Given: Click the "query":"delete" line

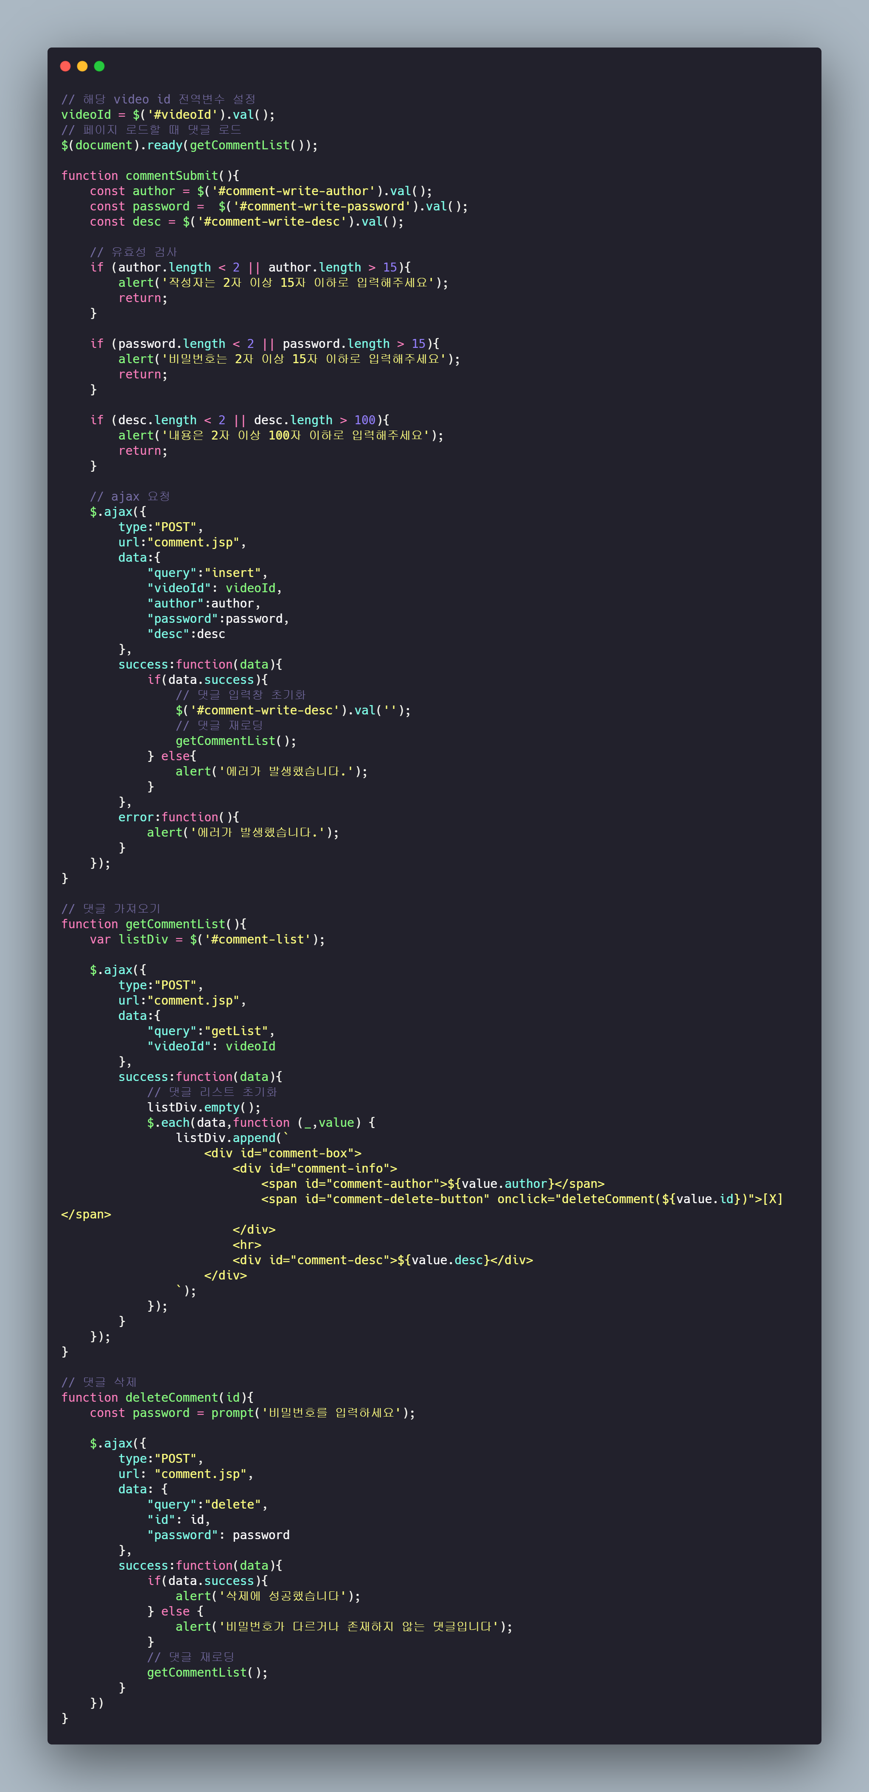Looking at the screenshot, I should (207, 1505).
